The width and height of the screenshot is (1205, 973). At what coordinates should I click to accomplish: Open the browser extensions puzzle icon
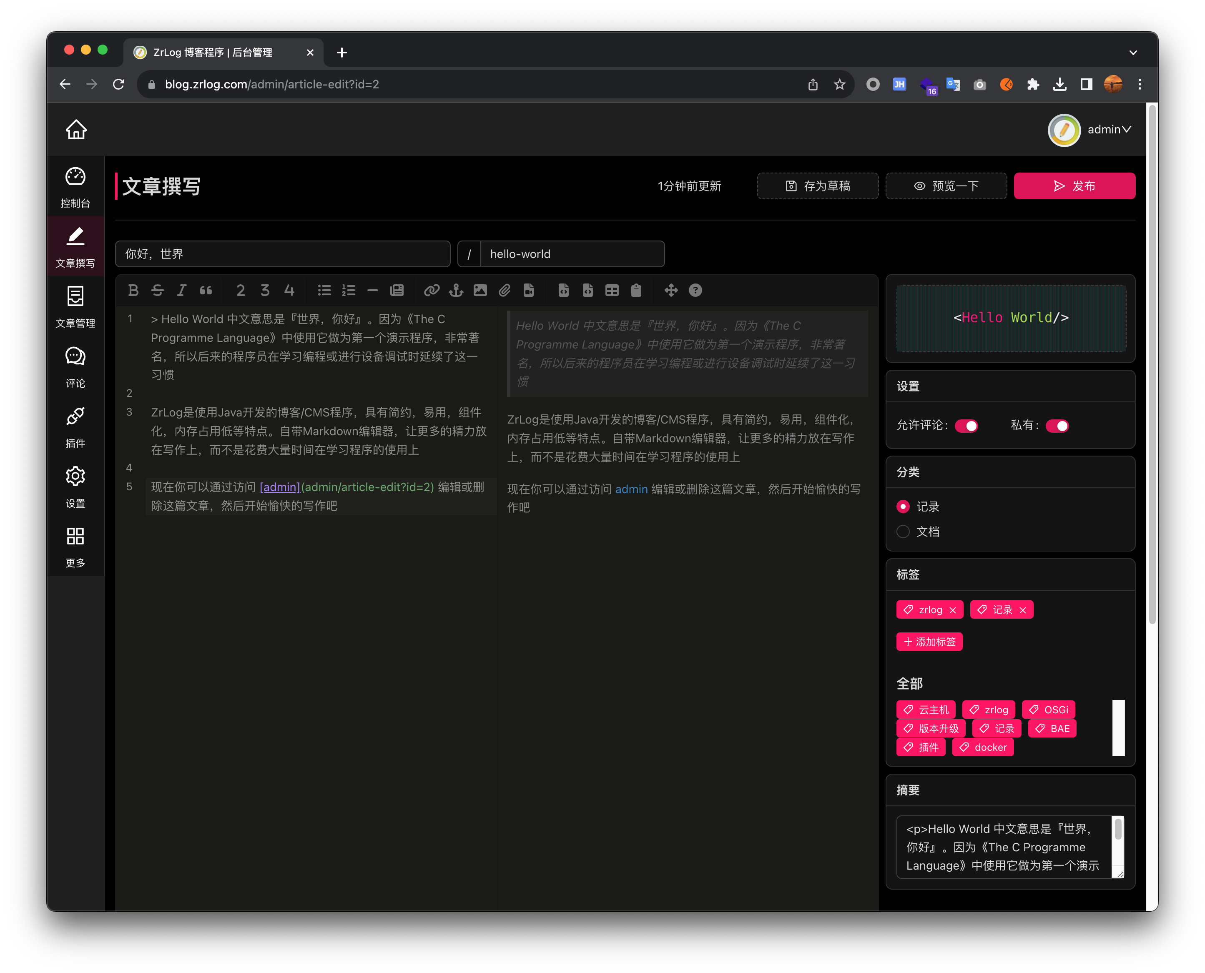coord(1032,84)
